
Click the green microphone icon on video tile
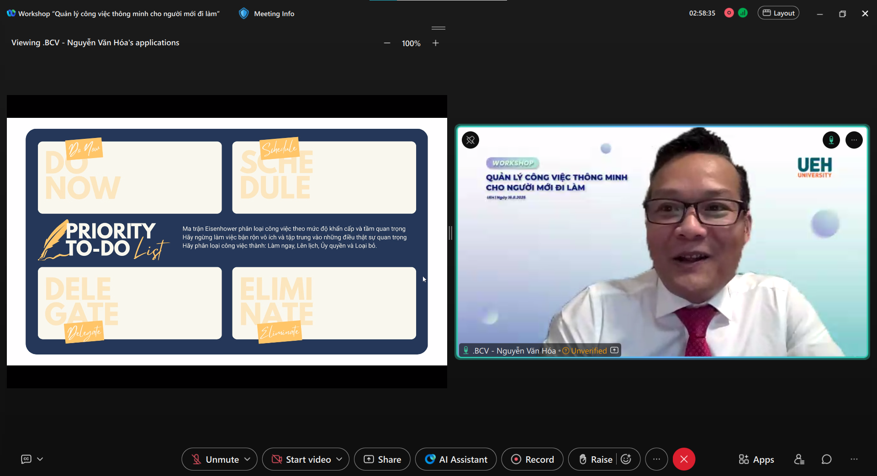[831, 140]
